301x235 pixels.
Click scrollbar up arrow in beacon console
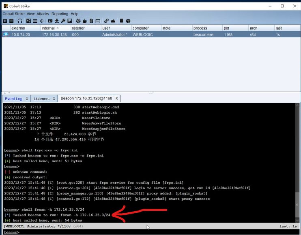click(x=297, y=105)
